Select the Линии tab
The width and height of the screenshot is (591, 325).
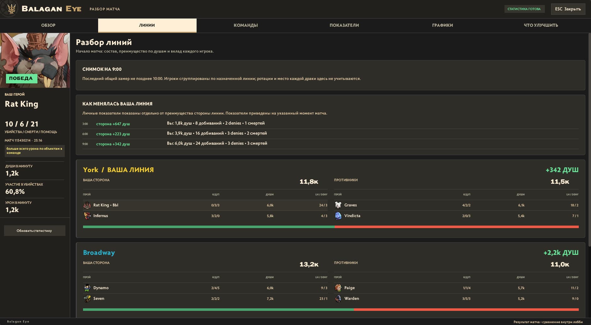click(x=147, y=25)
